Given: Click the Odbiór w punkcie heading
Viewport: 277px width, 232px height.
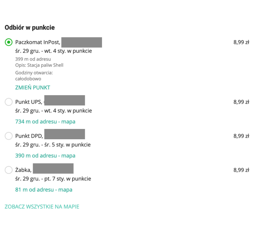Looking at the screenshot, I should 29,28.
